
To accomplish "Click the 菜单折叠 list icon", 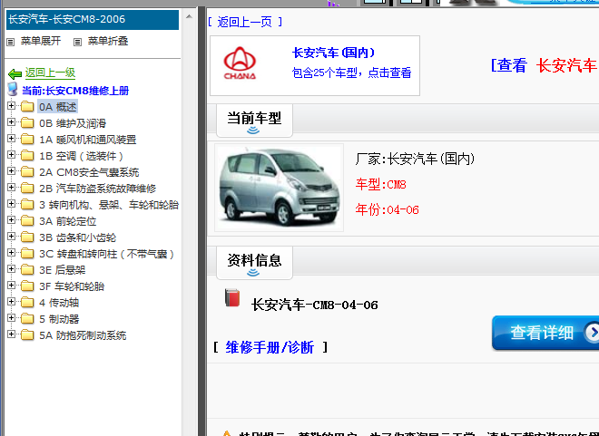I will [x=77, y=42].
